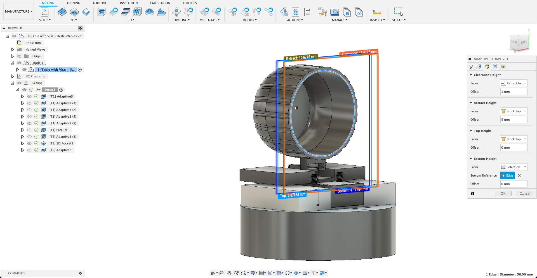
Task: Click the info icon in Adaptive dialog
Action: [x=473, y=194]
